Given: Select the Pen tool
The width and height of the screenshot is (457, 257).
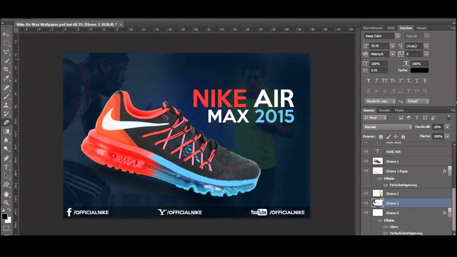Looking at the screenshot, I should 6,158.
